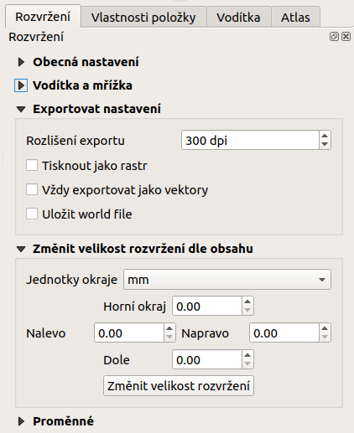Expand the Proměnné section
Viewport: 354px width, 433px height.
click(x=21, y=421)
